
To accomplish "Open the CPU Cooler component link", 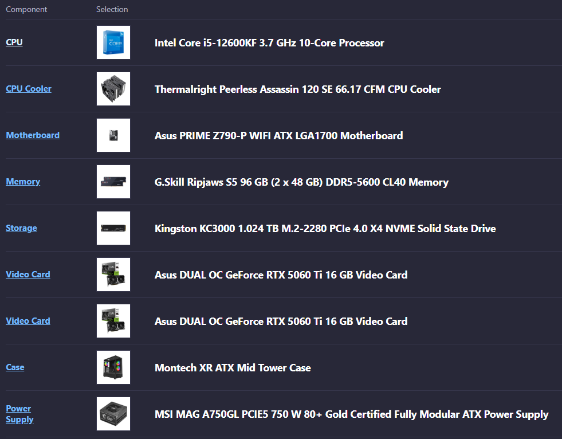I will coord(29,89).
